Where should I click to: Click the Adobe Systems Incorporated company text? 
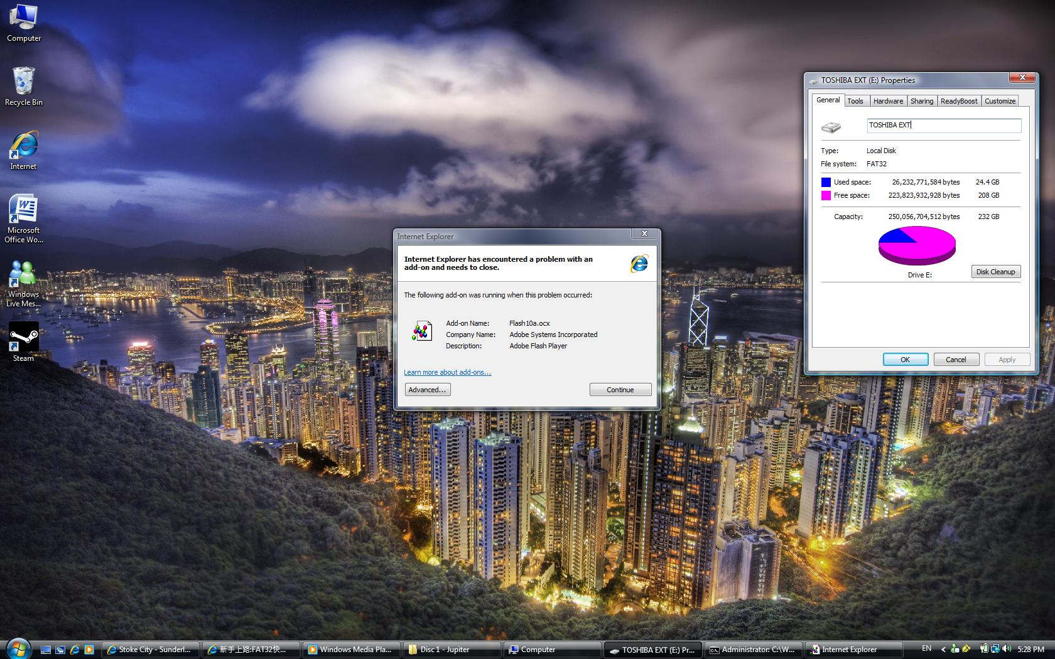coord(553,335)
